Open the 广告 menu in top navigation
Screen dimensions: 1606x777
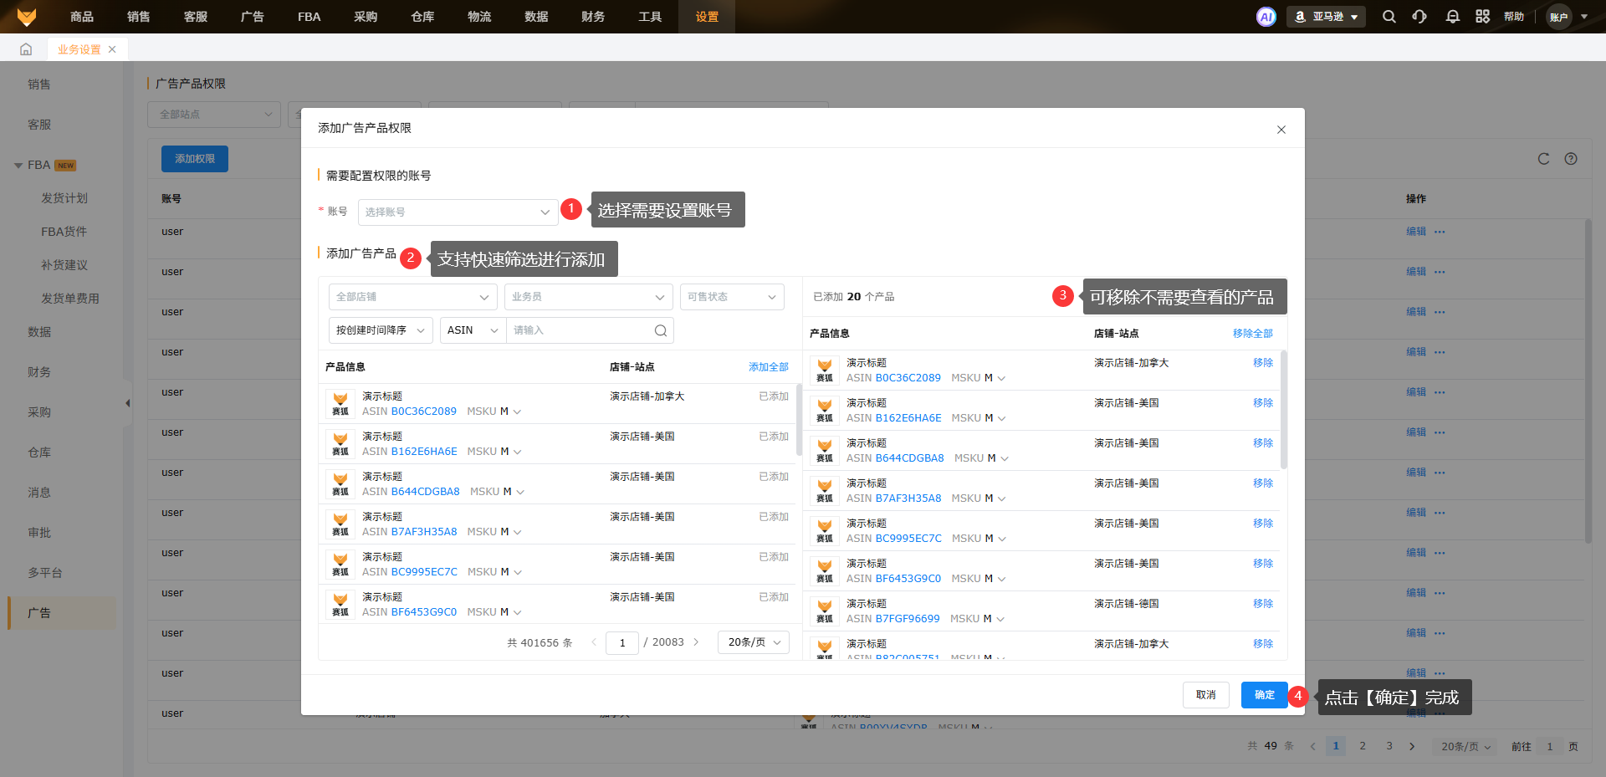click(x=252, y=17)
